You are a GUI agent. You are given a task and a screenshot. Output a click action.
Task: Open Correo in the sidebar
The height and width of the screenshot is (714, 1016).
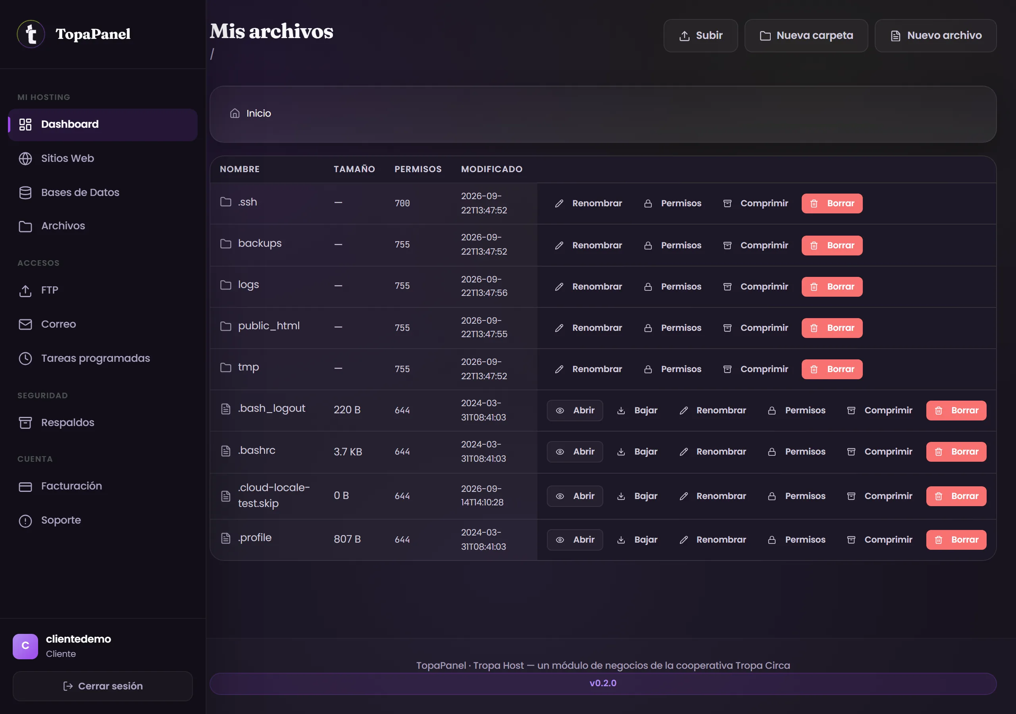point(103,324)
